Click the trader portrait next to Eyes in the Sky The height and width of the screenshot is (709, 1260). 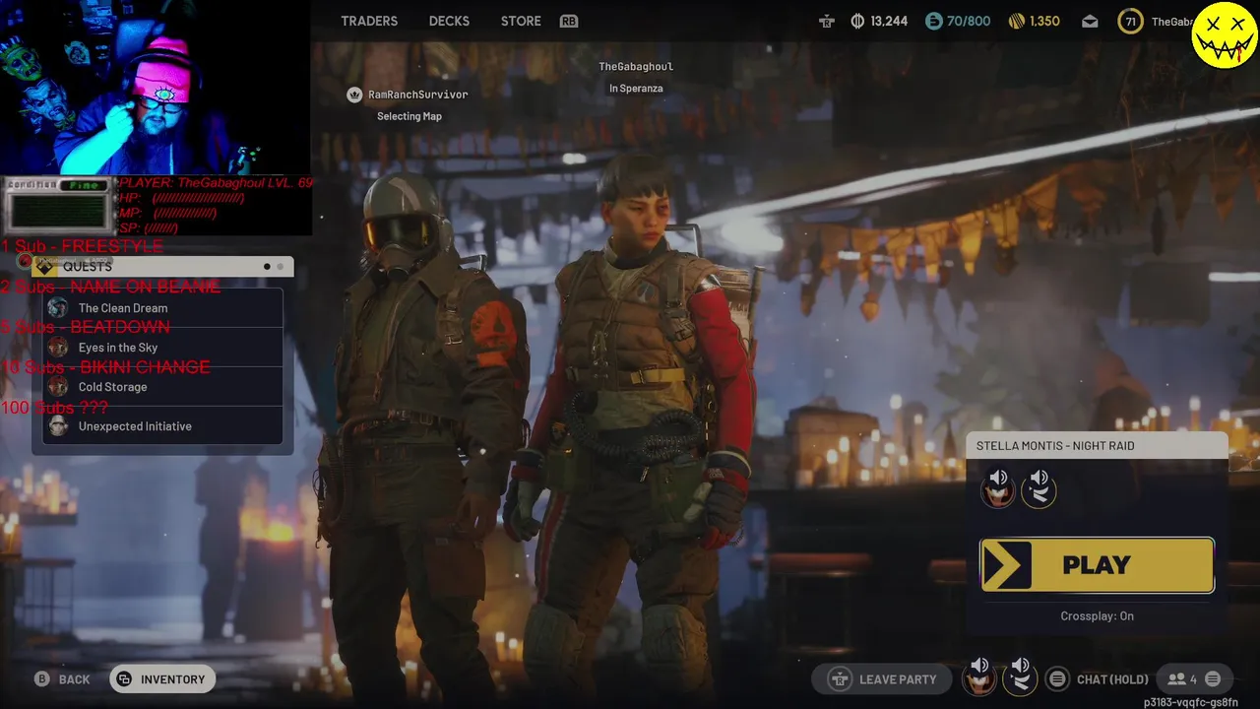[x=58, y=348]
